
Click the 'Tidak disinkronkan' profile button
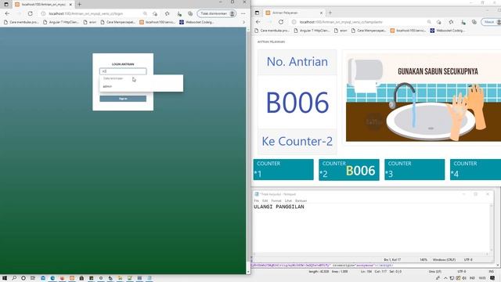tap(217, 13)
